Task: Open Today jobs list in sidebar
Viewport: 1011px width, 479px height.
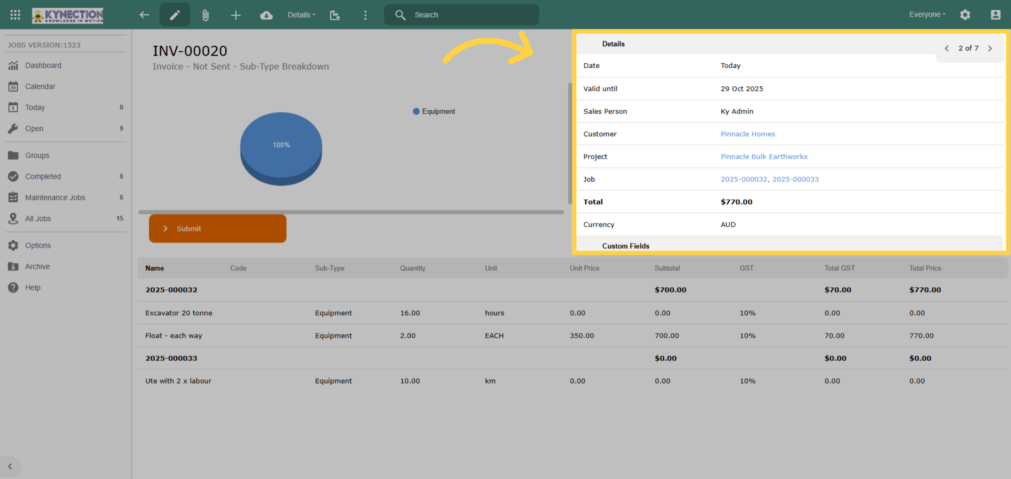Action: (x=66, y=107)
